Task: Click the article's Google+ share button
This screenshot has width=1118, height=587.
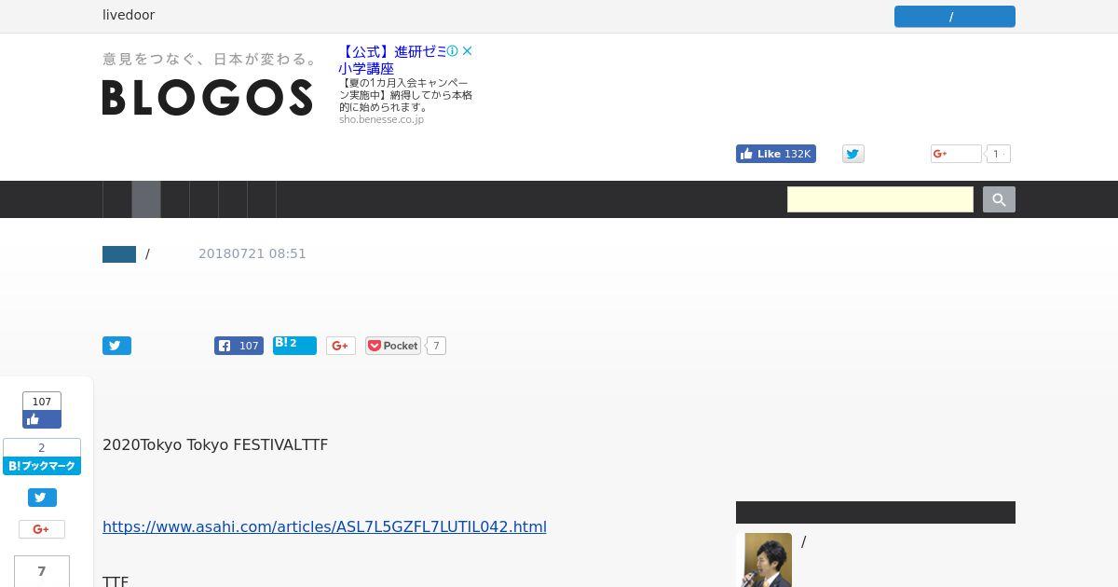Action: (x=341, y=346)
